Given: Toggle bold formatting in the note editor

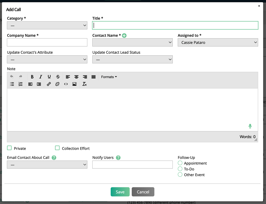Looking at the screenshot, I should tap(32, 77).
